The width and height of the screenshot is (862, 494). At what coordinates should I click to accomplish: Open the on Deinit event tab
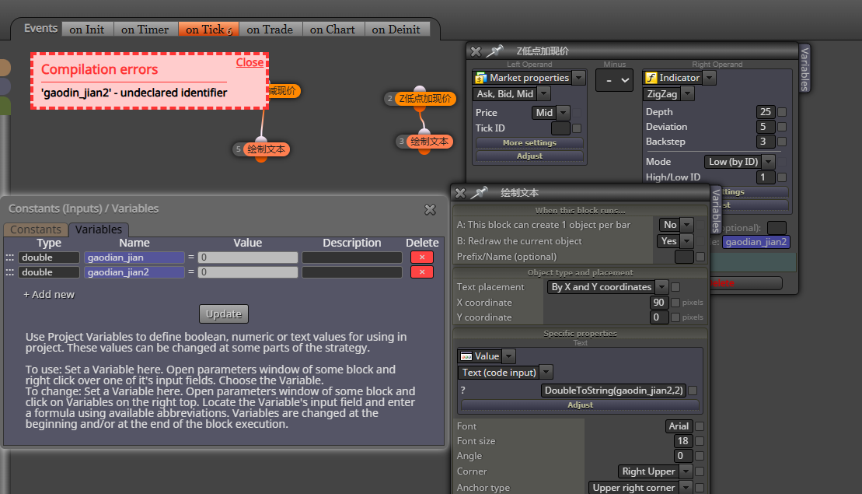(396, 29)
